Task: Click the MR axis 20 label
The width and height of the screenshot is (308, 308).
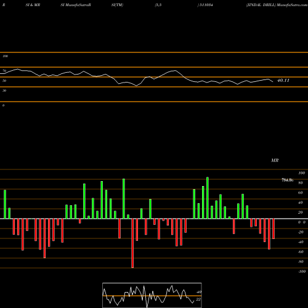Action: (301, 213)
